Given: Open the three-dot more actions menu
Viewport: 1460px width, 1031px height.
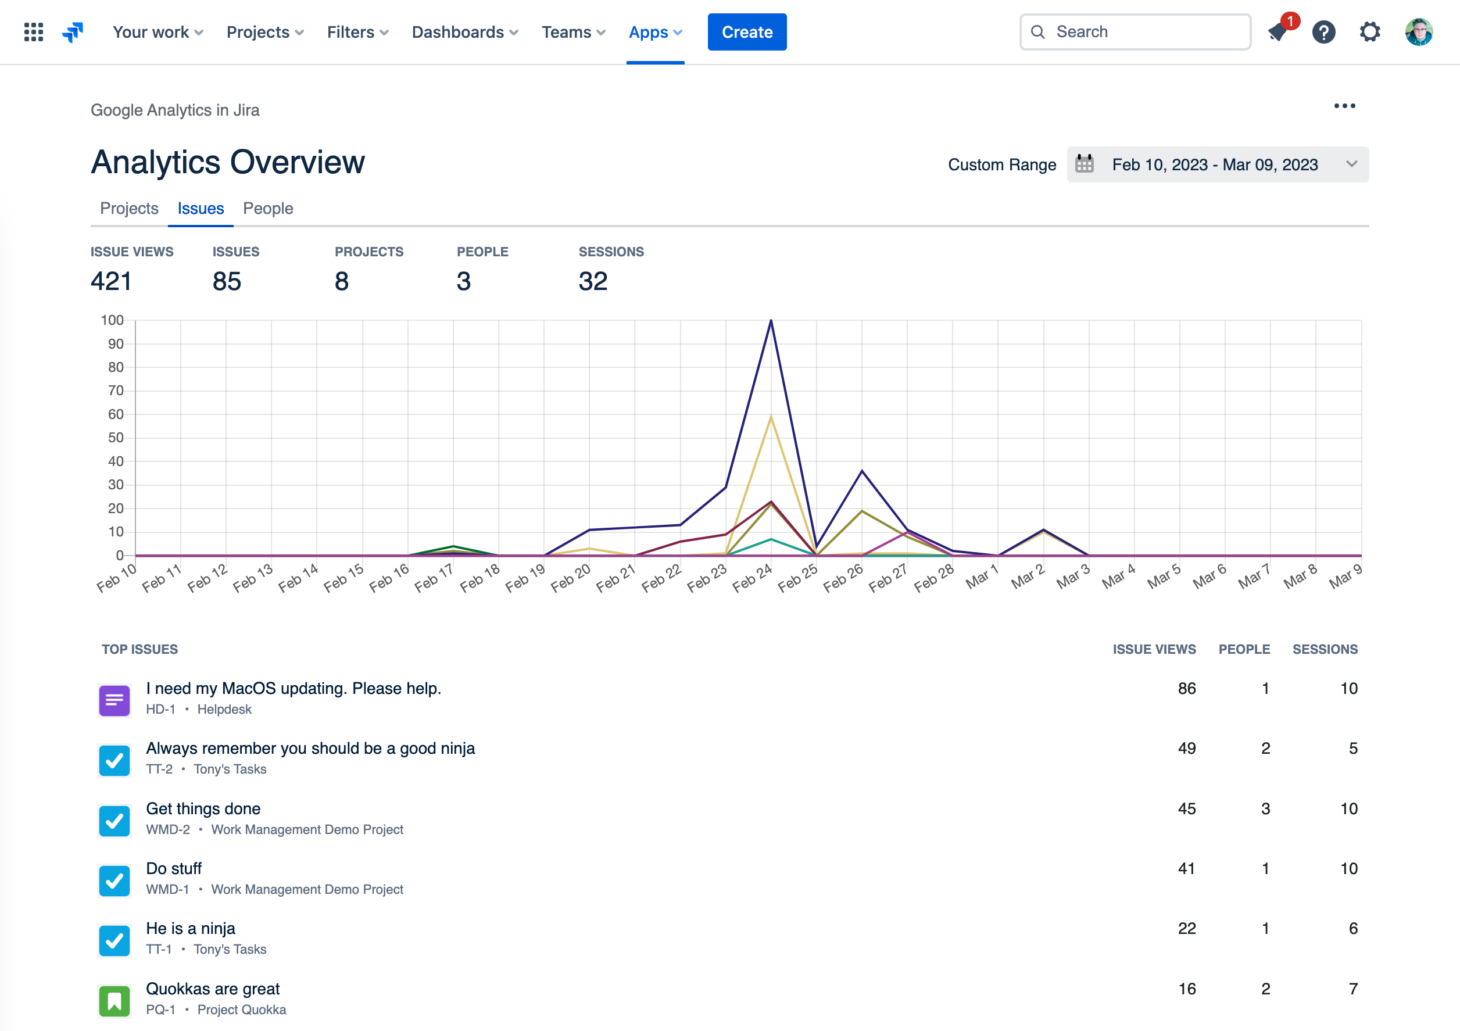Looking at the screenshot, I should (x=1344, y=106).
